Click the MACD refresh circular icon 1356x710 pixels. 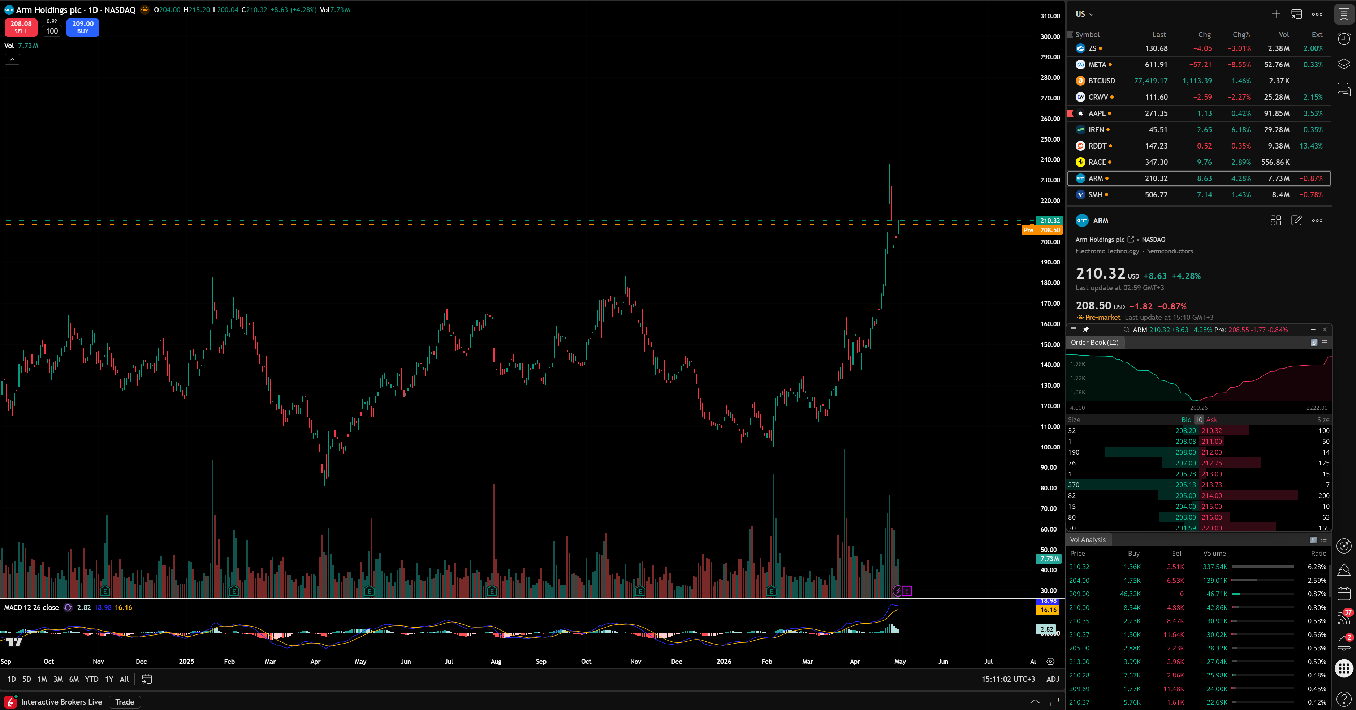(68, 607)
